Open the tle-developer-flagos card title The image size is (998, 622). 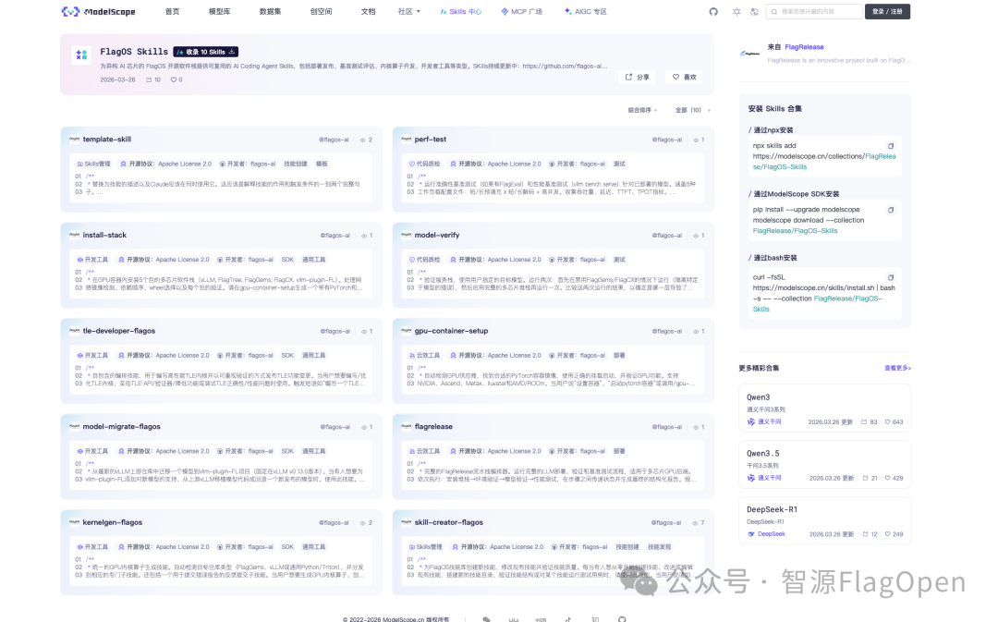(119, 331)
